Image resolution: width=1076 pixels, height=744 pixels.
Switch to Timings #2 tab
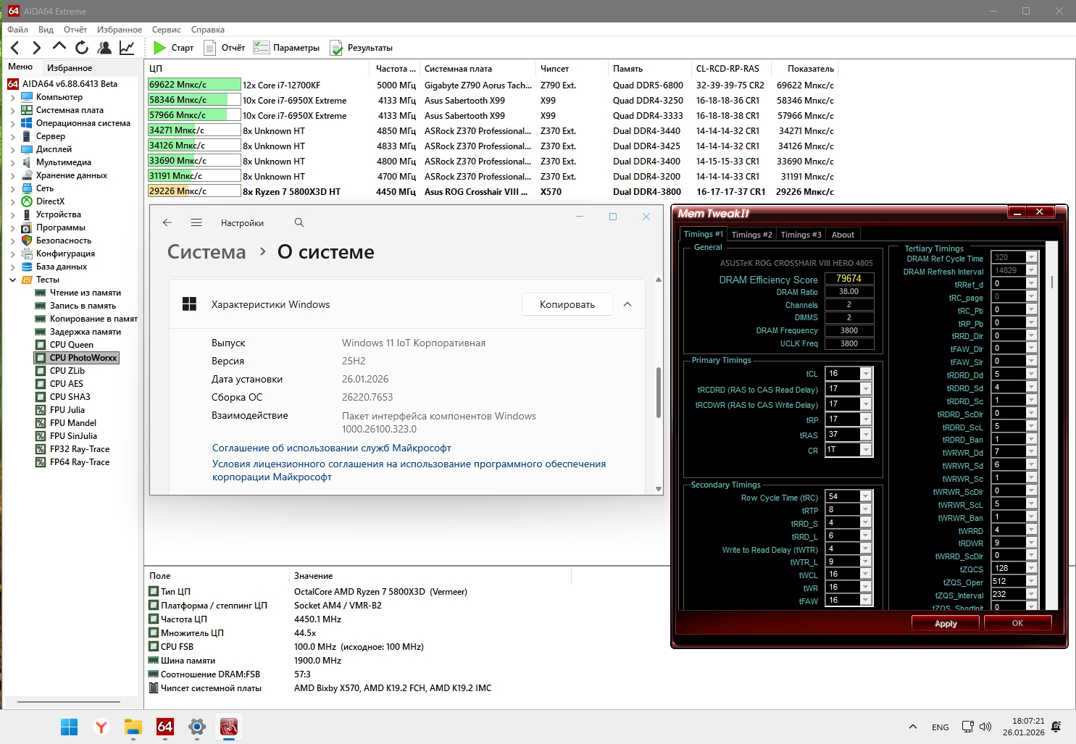[x=751, y=235]
